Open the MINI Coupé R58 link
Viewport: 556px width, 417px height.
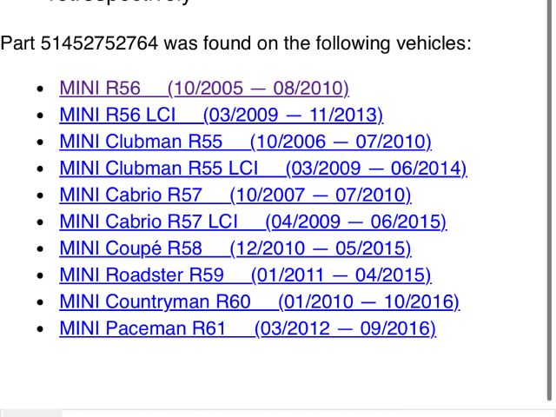pos(130,249)
